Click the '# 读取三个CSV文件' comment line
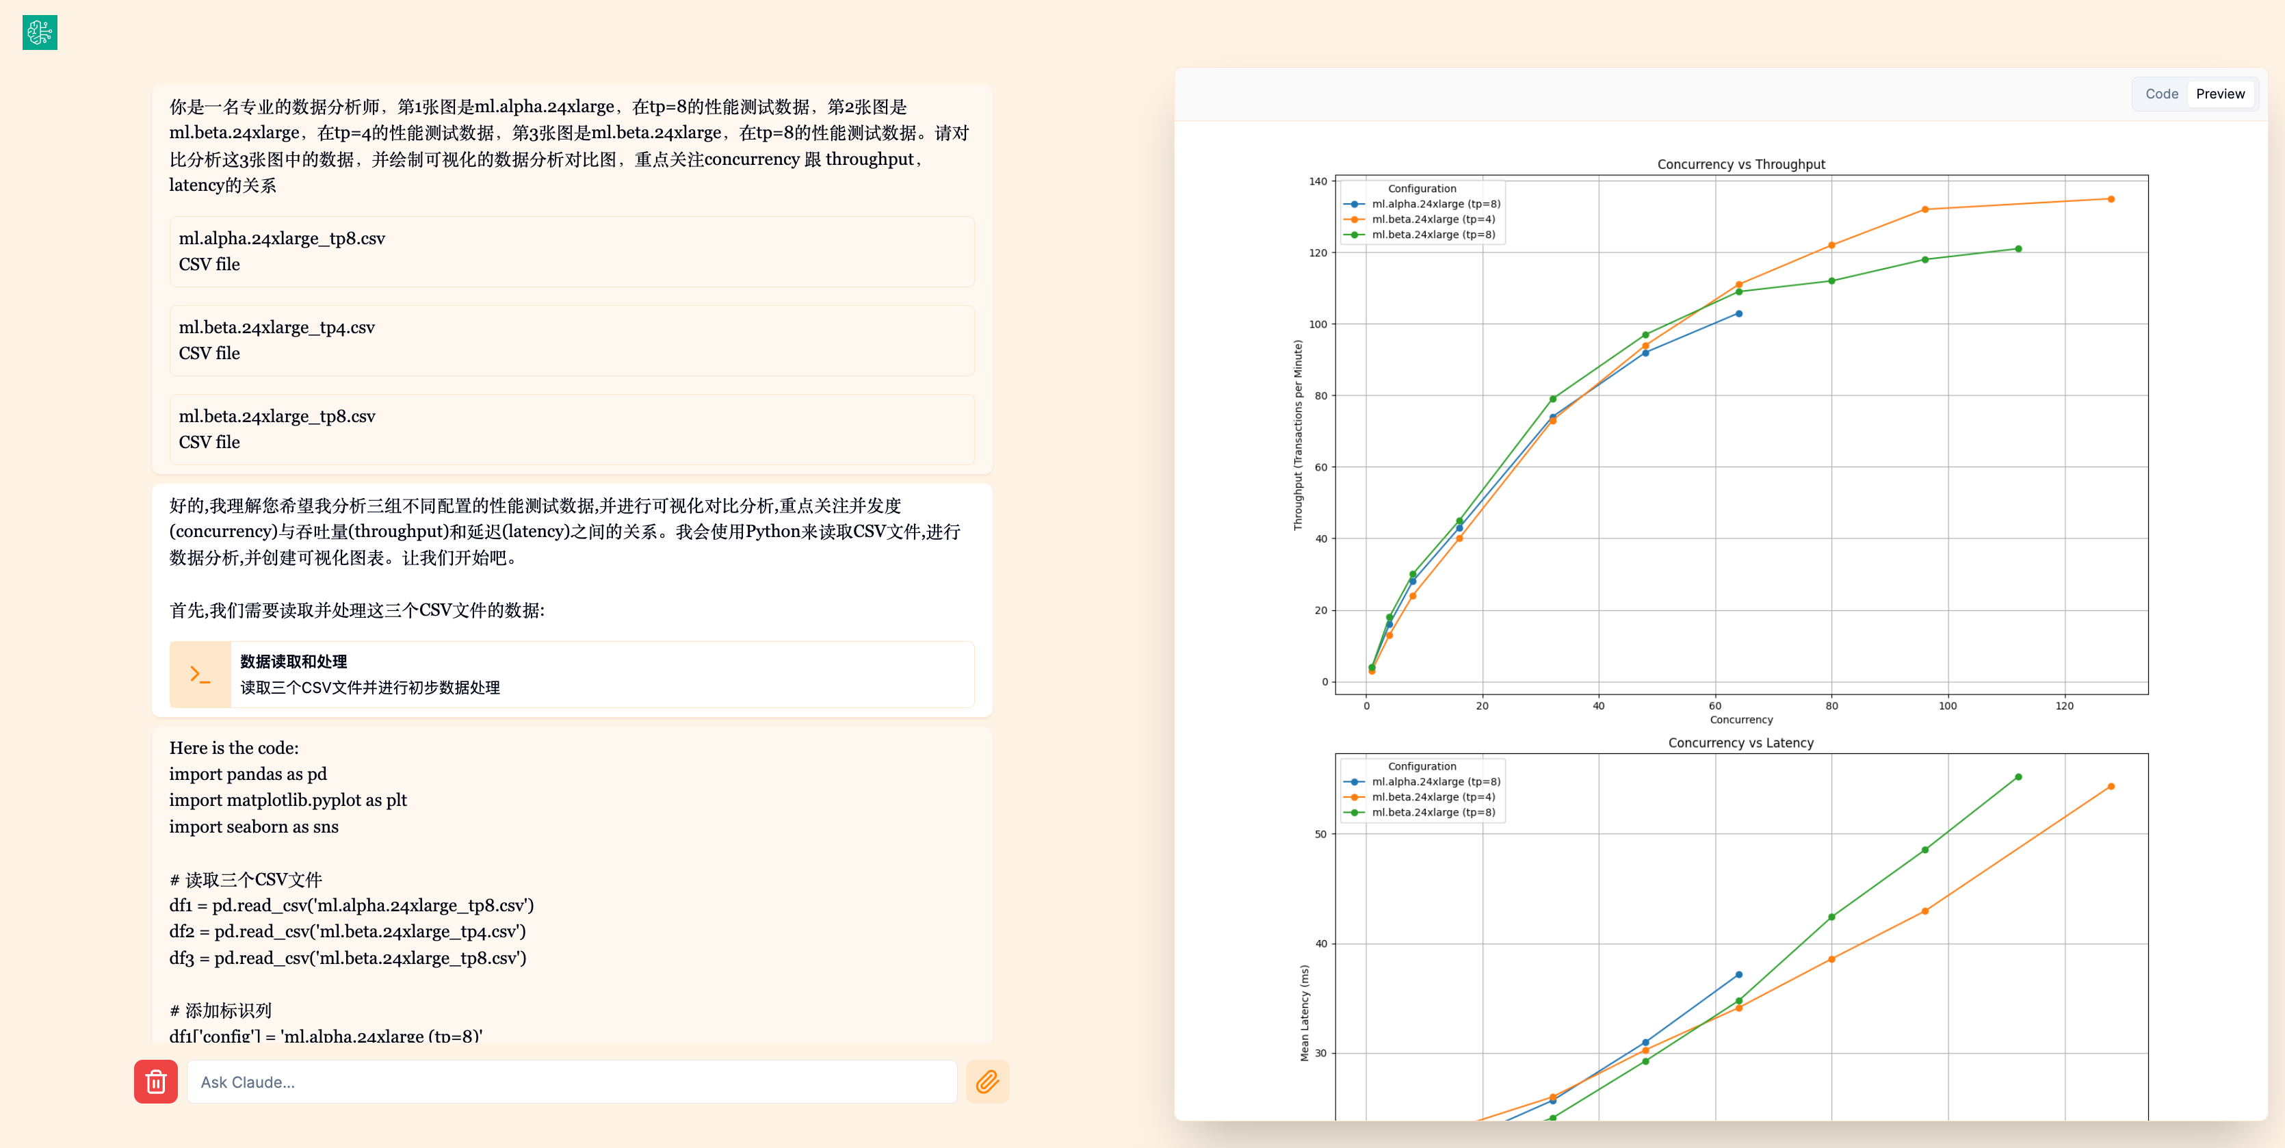The width and height of the screenshot is (2285, 1148). pyautogui.click(x=246, y=879)
